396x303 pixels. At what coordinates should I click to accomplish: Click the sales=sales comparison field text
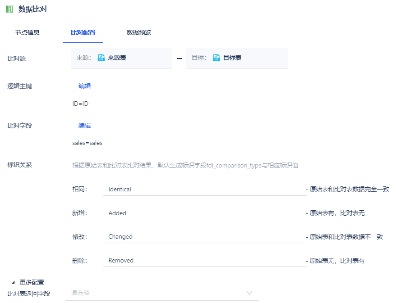87,143
